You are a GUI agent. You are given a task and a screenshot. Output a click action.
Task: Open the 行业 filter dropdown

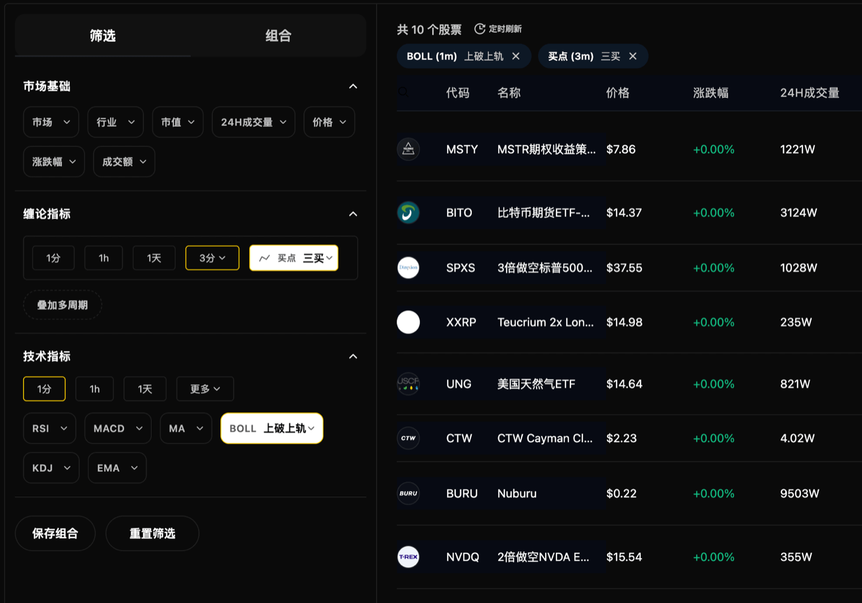tap(115, 122)
